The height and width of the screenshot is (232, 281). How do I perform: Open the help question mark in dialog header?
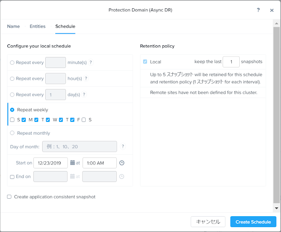[x=258, y=10]
